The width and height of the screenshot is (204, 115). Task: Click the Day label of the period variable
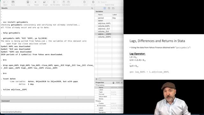click(114, 18)
